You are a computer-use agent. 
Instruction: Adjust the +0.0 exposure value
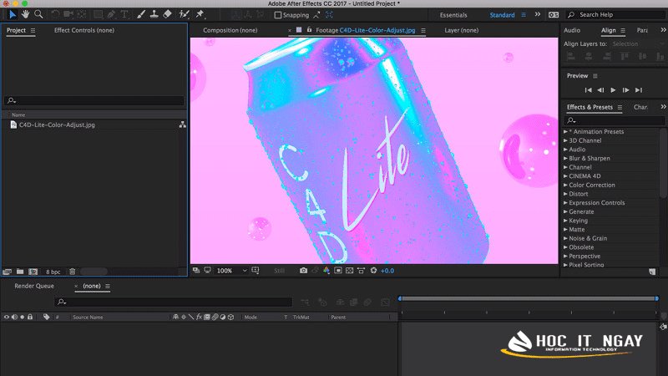(387, 271)
